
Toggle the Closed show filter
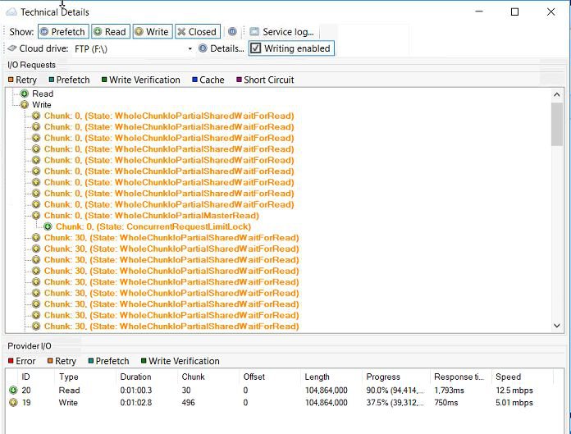pyautogui.click(x=198, y=32)
